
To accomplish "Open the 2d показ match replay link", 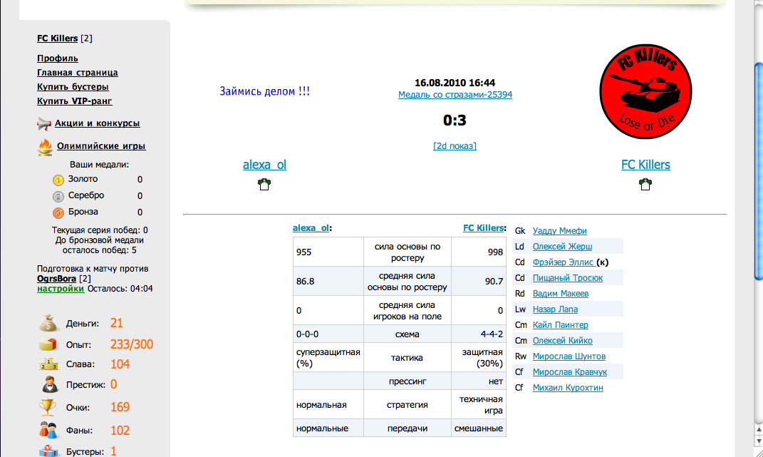I will pos(455,145).
